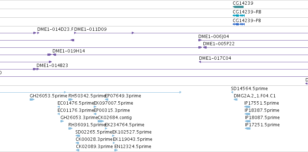Screen dimensions: 308x152
Task: Select the glyph under RH36091.5prime
Action: point(70,128)
